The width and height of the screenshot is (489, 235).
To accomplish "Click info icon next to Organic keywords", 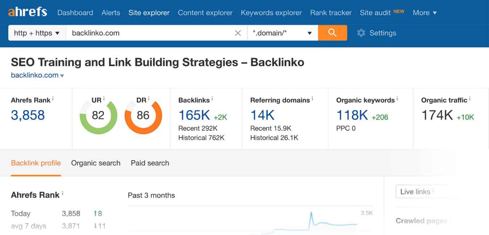I will 397,99.
